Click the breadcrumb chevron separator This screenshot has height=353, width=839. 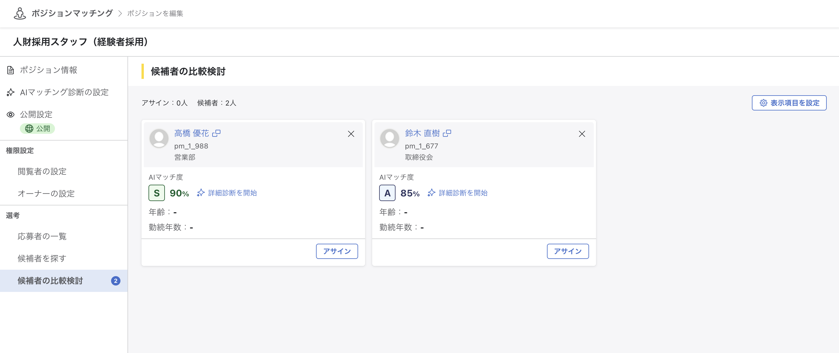[120, 13]
